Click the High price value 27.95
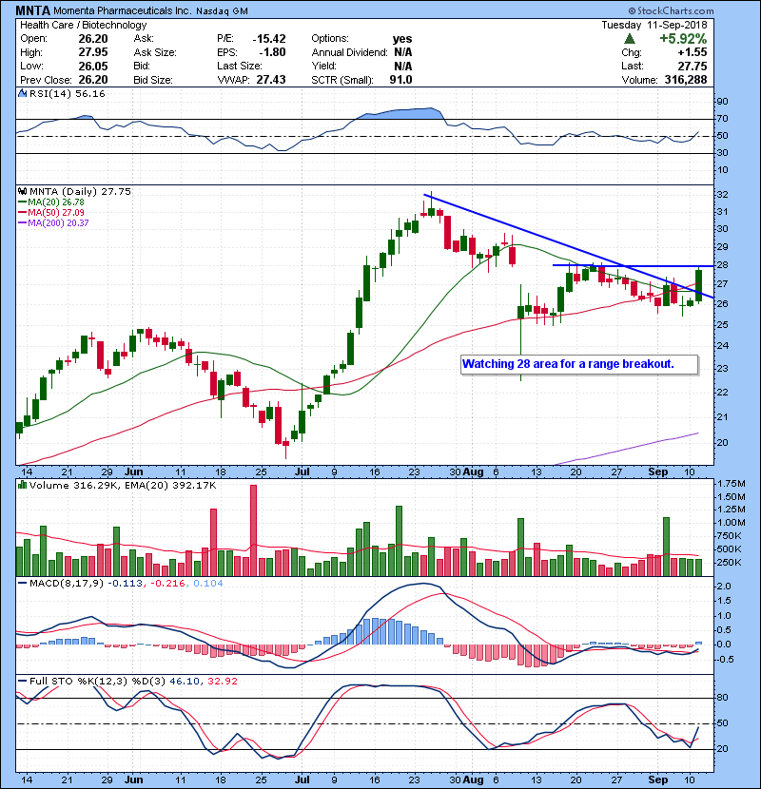The width and height of the screenshot is (761, 789). (x=93, y=52)
